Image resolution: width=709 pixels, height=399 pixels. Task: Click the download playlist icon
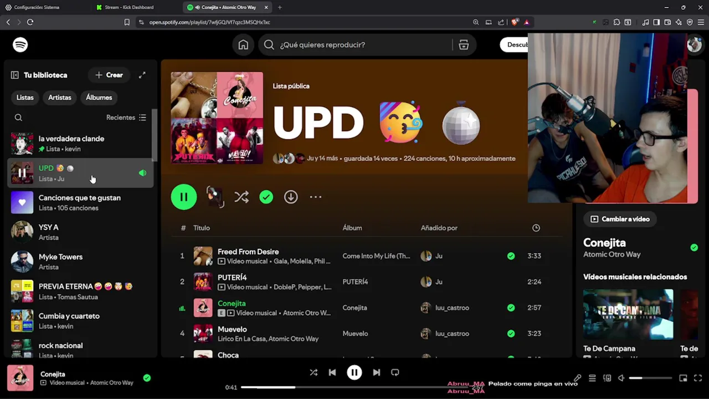(291, 197)
